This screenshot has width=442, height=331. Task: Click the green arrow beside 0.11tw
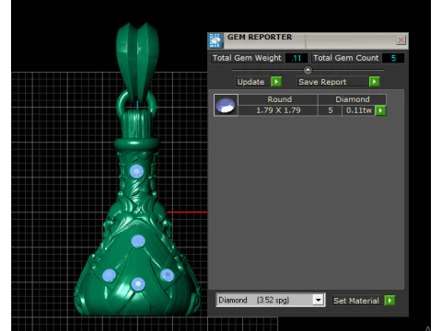tap(380, 110)
